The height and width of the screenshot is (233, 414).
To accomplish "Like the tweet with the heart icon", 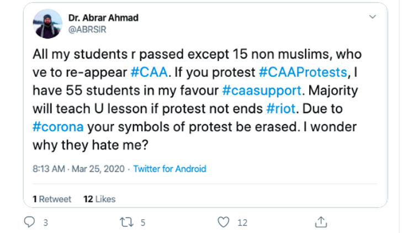I will pyautogui.click(x=223, y=223).
